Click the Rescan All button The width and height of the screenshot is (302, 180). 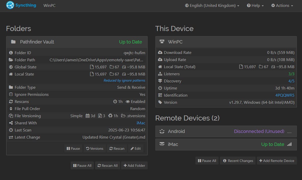click(107, 166)
